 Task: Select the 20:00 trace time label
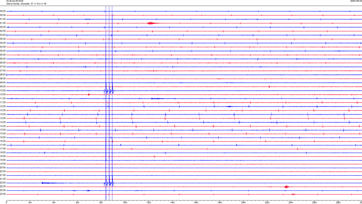(x=3, y=168)
